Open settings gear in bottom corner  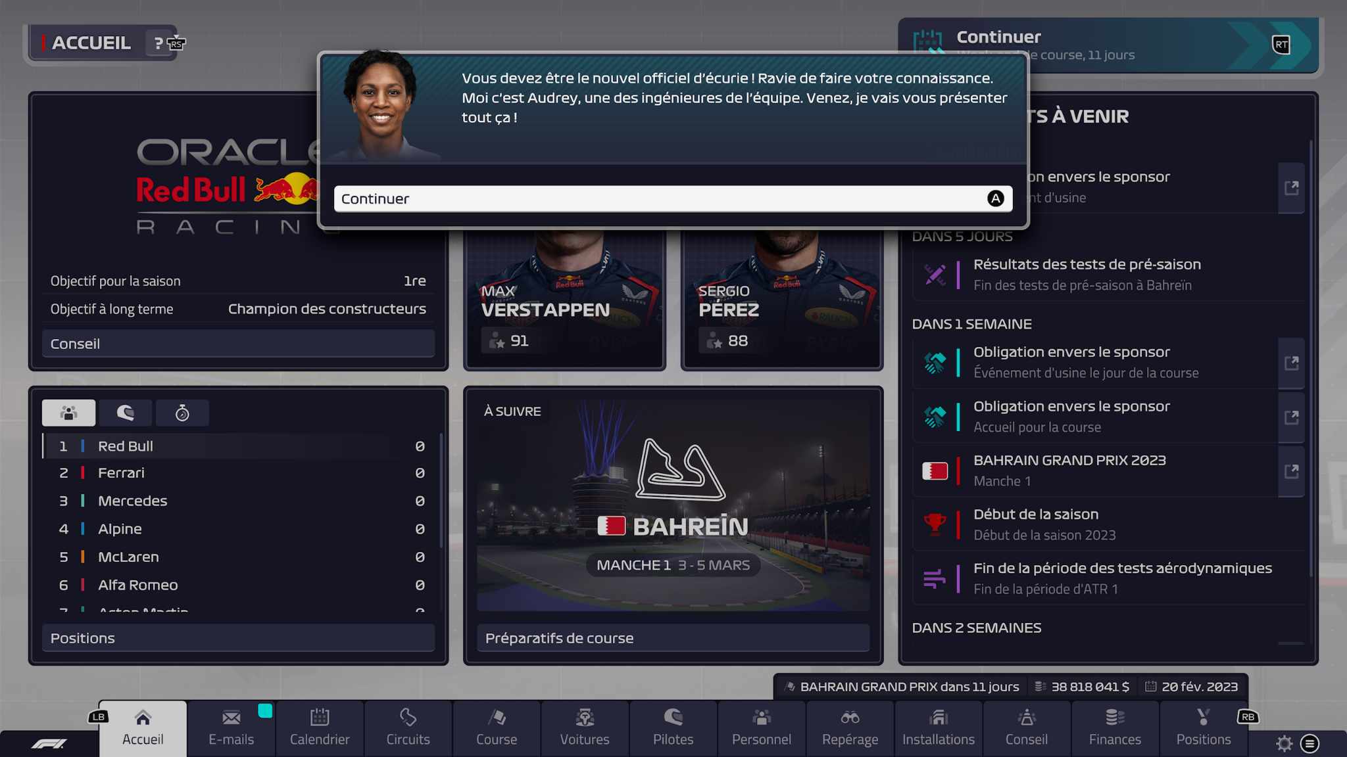pos(1284,743)
